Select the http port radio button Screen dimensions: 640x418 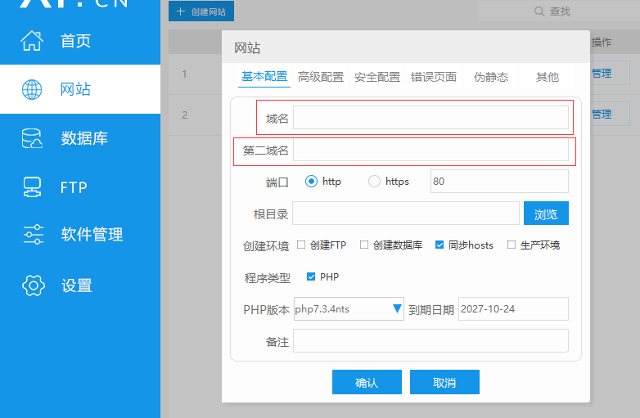coord(311,181)
